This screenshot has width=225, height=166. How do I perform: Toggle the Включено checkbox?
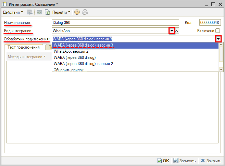217,31
